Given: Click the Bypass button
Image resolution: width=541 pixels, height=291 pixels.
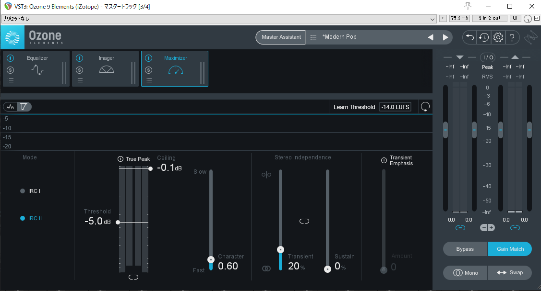Looking at the screenshot, I should 465,249.
